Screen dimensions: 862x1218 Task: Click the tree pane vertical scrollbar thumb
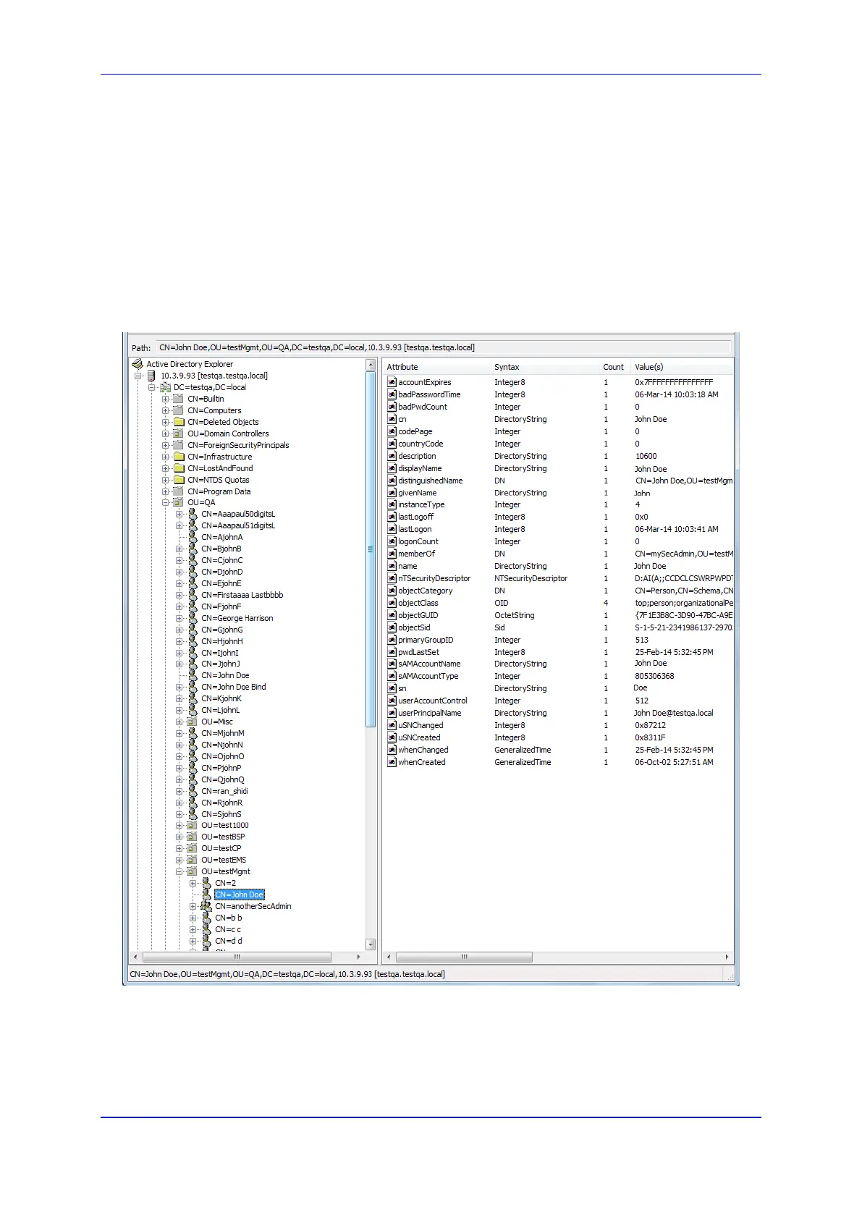click(371, 549)
